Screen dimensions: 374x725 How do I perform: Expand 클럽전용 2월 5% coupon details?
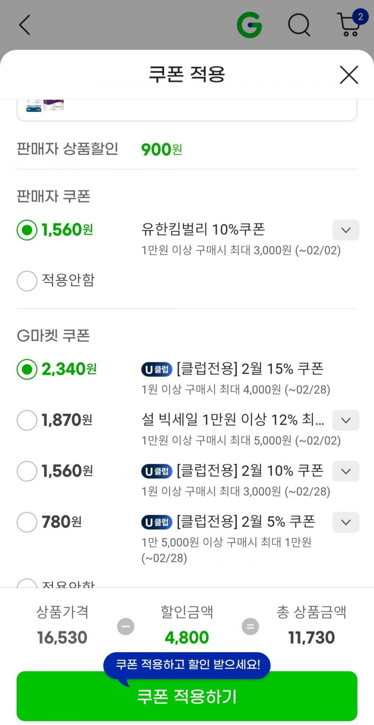tap(346, 522)
